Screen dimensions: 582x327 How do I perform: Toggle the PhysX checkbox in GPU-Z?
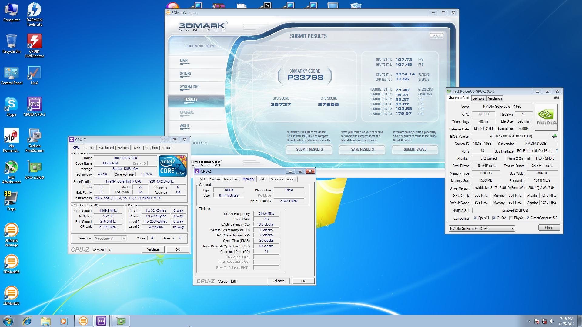pyautogui.click(x=511, y=218)
